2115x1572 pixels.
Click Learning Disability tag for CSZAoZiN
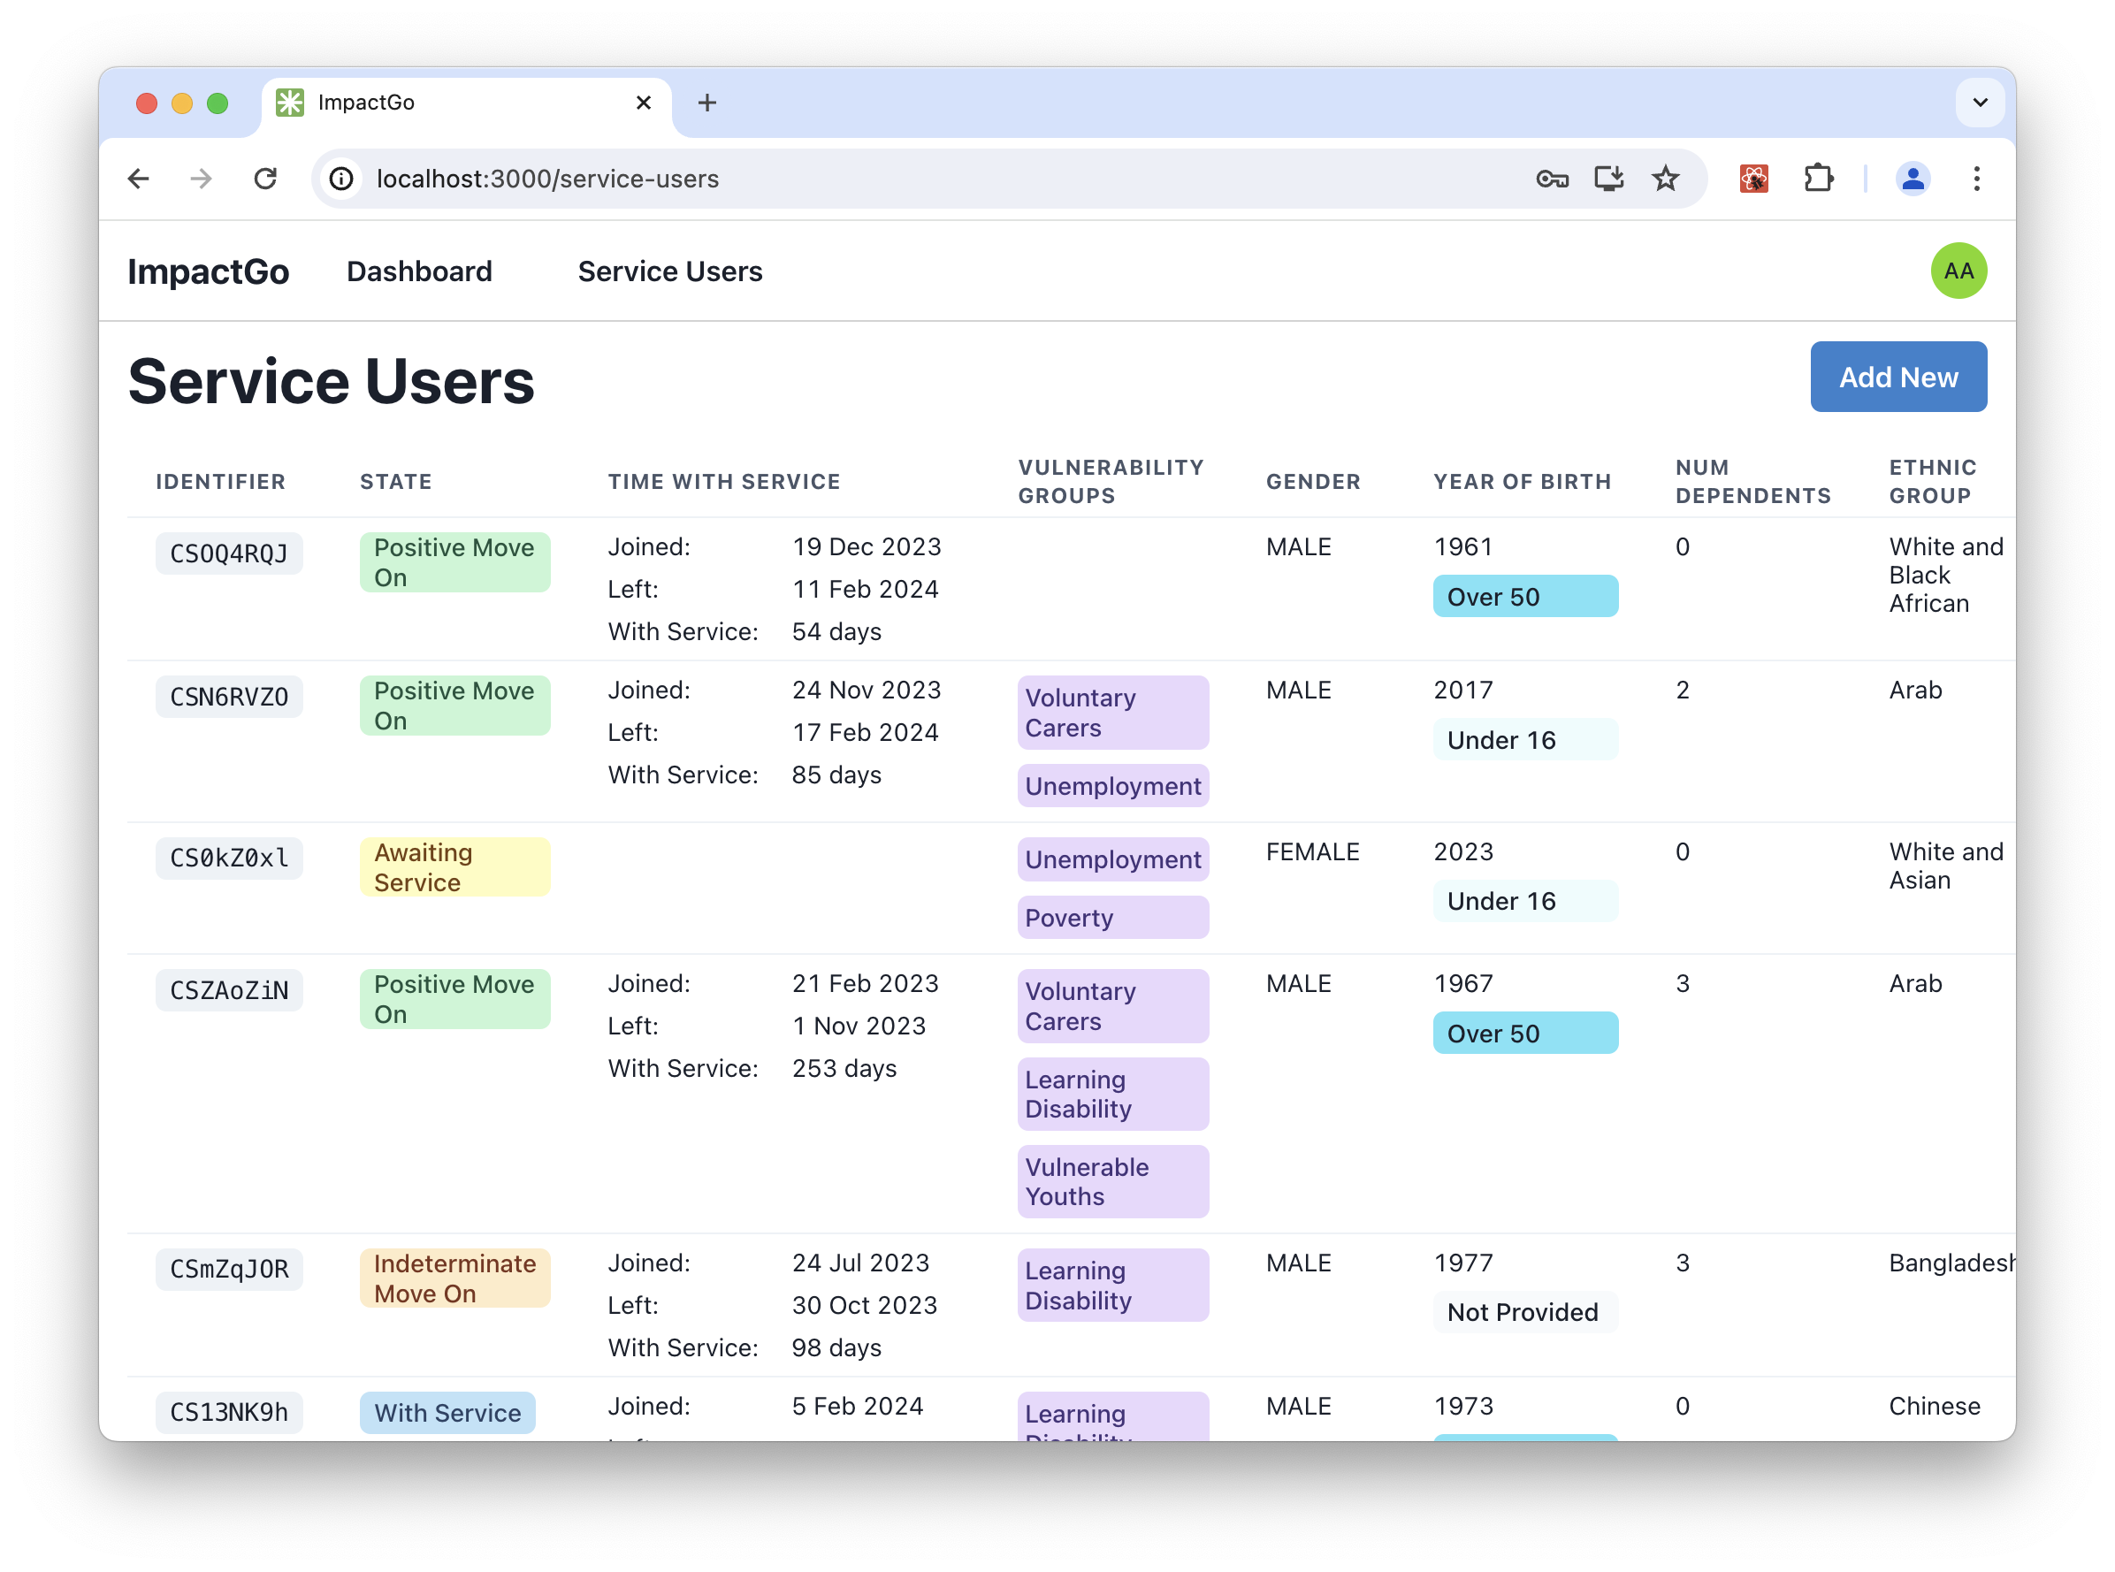click(1113, 1095)
